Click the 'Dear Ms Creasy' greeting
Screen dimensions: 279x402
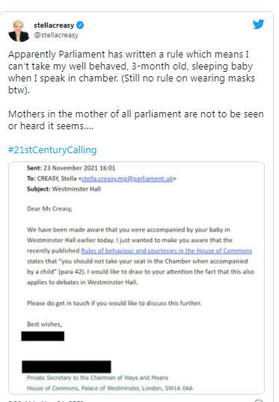[49, 208]
